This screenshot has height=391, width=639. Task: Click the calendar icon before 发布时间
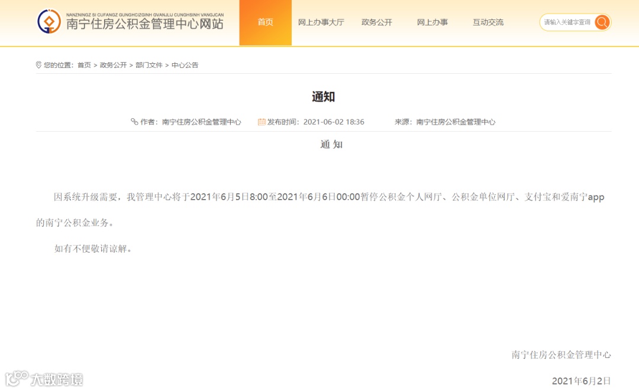coord(262,122)
